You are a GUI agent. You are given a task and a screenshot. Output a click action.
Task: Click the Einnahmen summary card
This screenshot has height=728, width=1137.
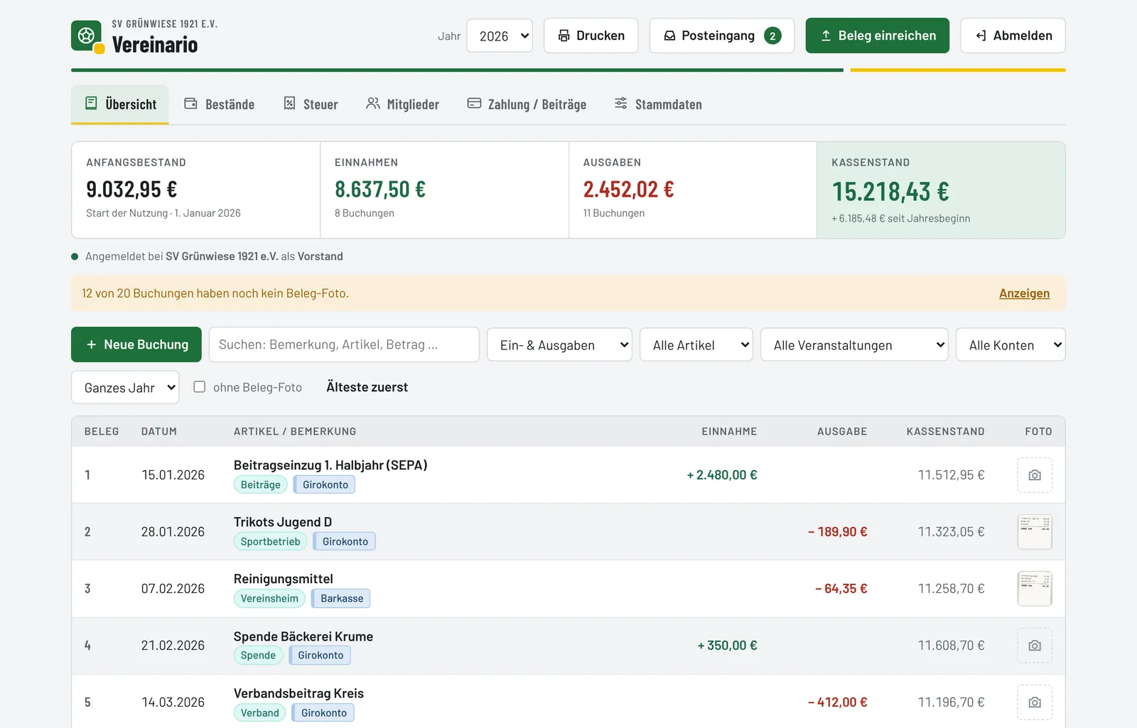click(444, 190)
